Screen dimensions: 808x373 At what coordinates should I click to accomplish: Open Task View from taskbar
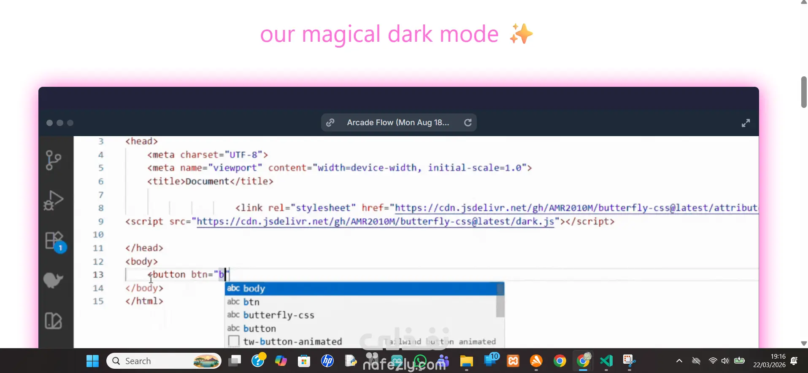tap(235, 361)
